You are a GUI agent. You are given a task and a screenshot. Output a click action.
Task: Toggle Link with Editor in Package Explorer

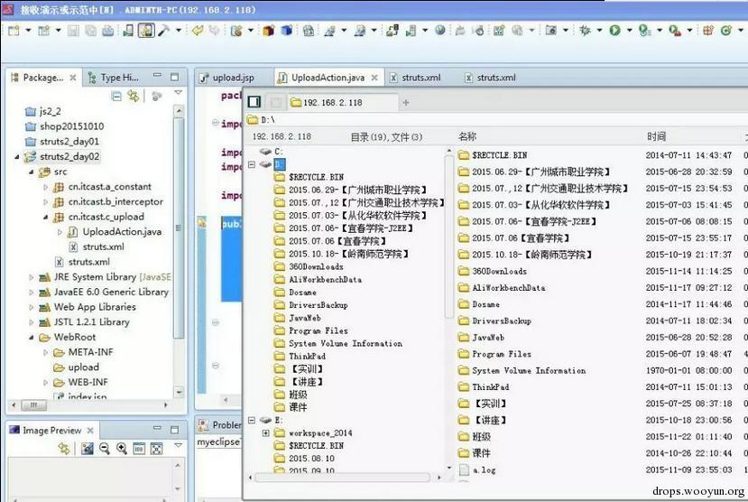tap(134, 96)
